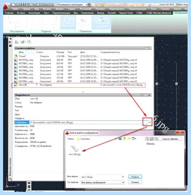Expand the Регулировать ribbon panel title
The width and height of the screenshot is (191, 195).
point(17,31)
